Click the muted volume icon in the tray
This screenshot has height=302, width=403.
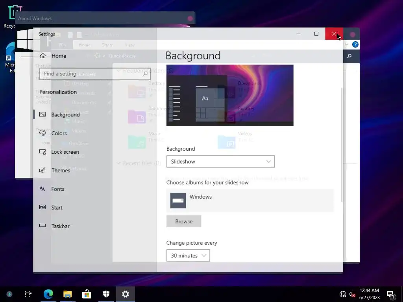pyautogui.click(x=352, y=294)
